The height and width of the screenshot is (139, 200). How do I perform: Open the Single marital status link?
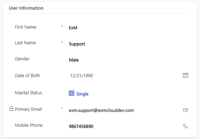(x=82, y=94)
